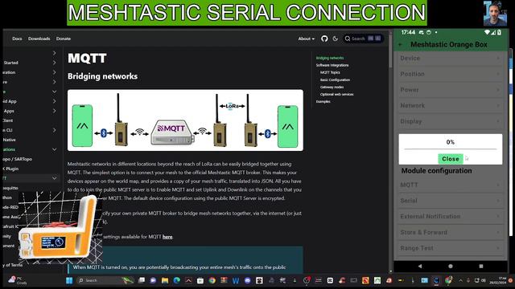Jump to Examples section
Image resolution: width=515 pixels, height=289 pixels.
[x=323, y=102]
